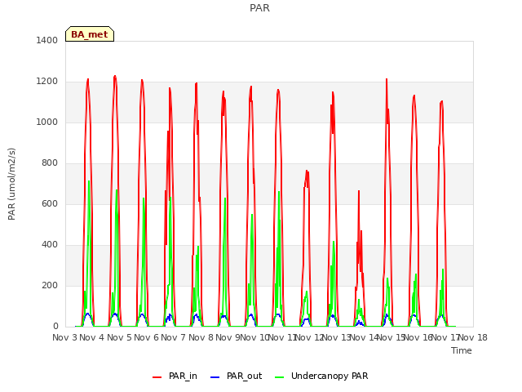This screenshot has height=392, width=522.
Task: Toggle the PAR_in legend entry
Action: click(175, 376)
